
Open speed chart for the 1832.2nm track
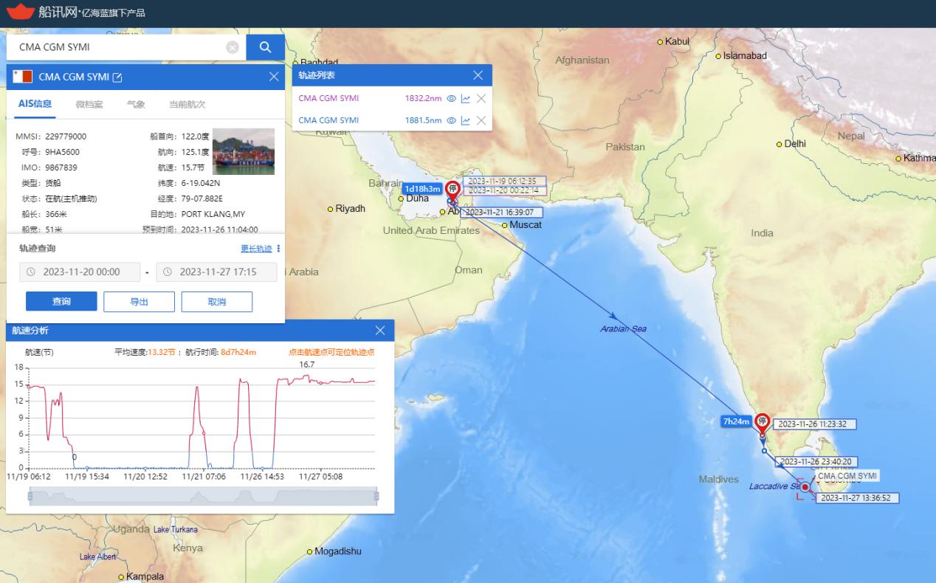pos(466,98)
